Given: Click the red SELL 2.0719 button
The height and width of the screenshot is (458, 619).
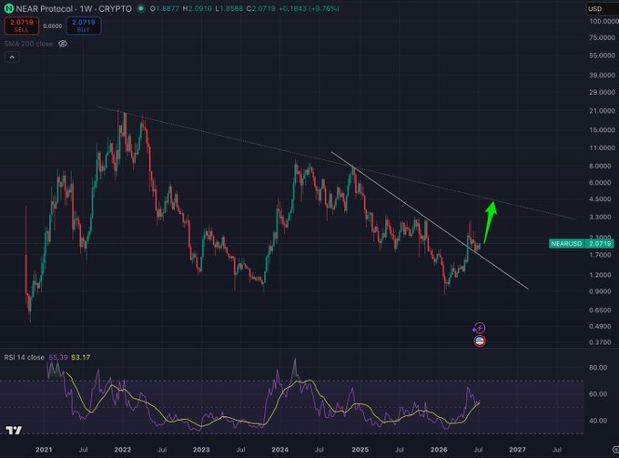Looking at the screenshot, I should (x=21, y=25).
